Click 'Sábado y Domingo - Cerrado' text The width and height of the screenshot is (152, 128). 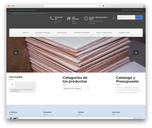coord(96,22)
